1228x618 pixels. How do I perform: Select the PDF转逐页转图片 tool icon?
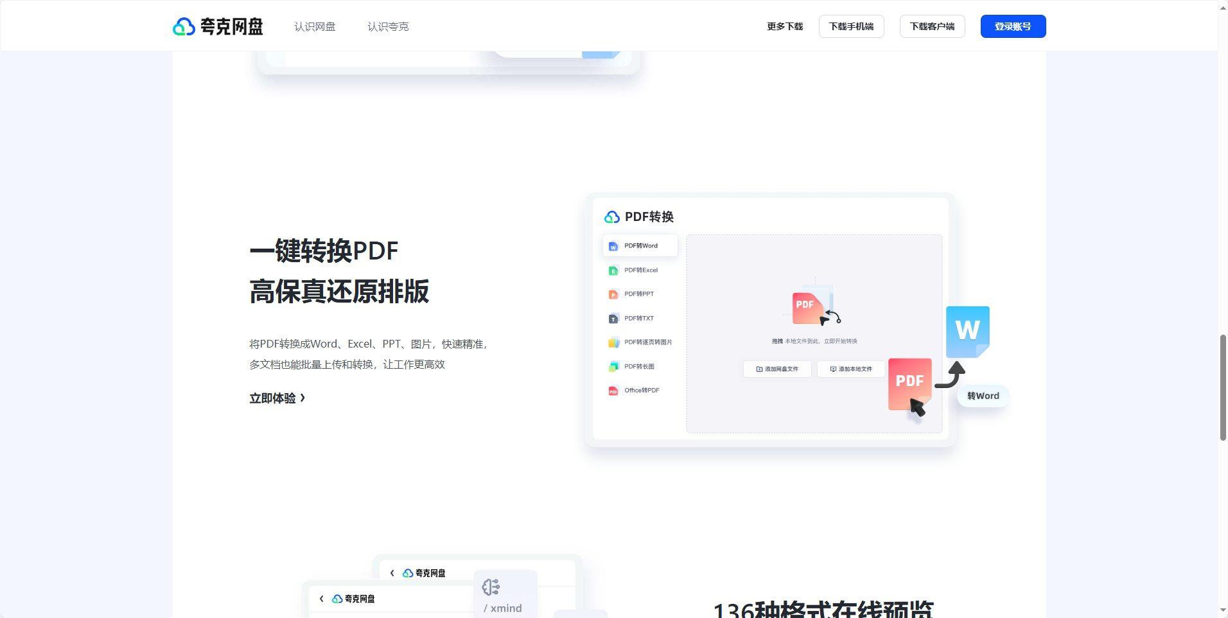point(613,342)
